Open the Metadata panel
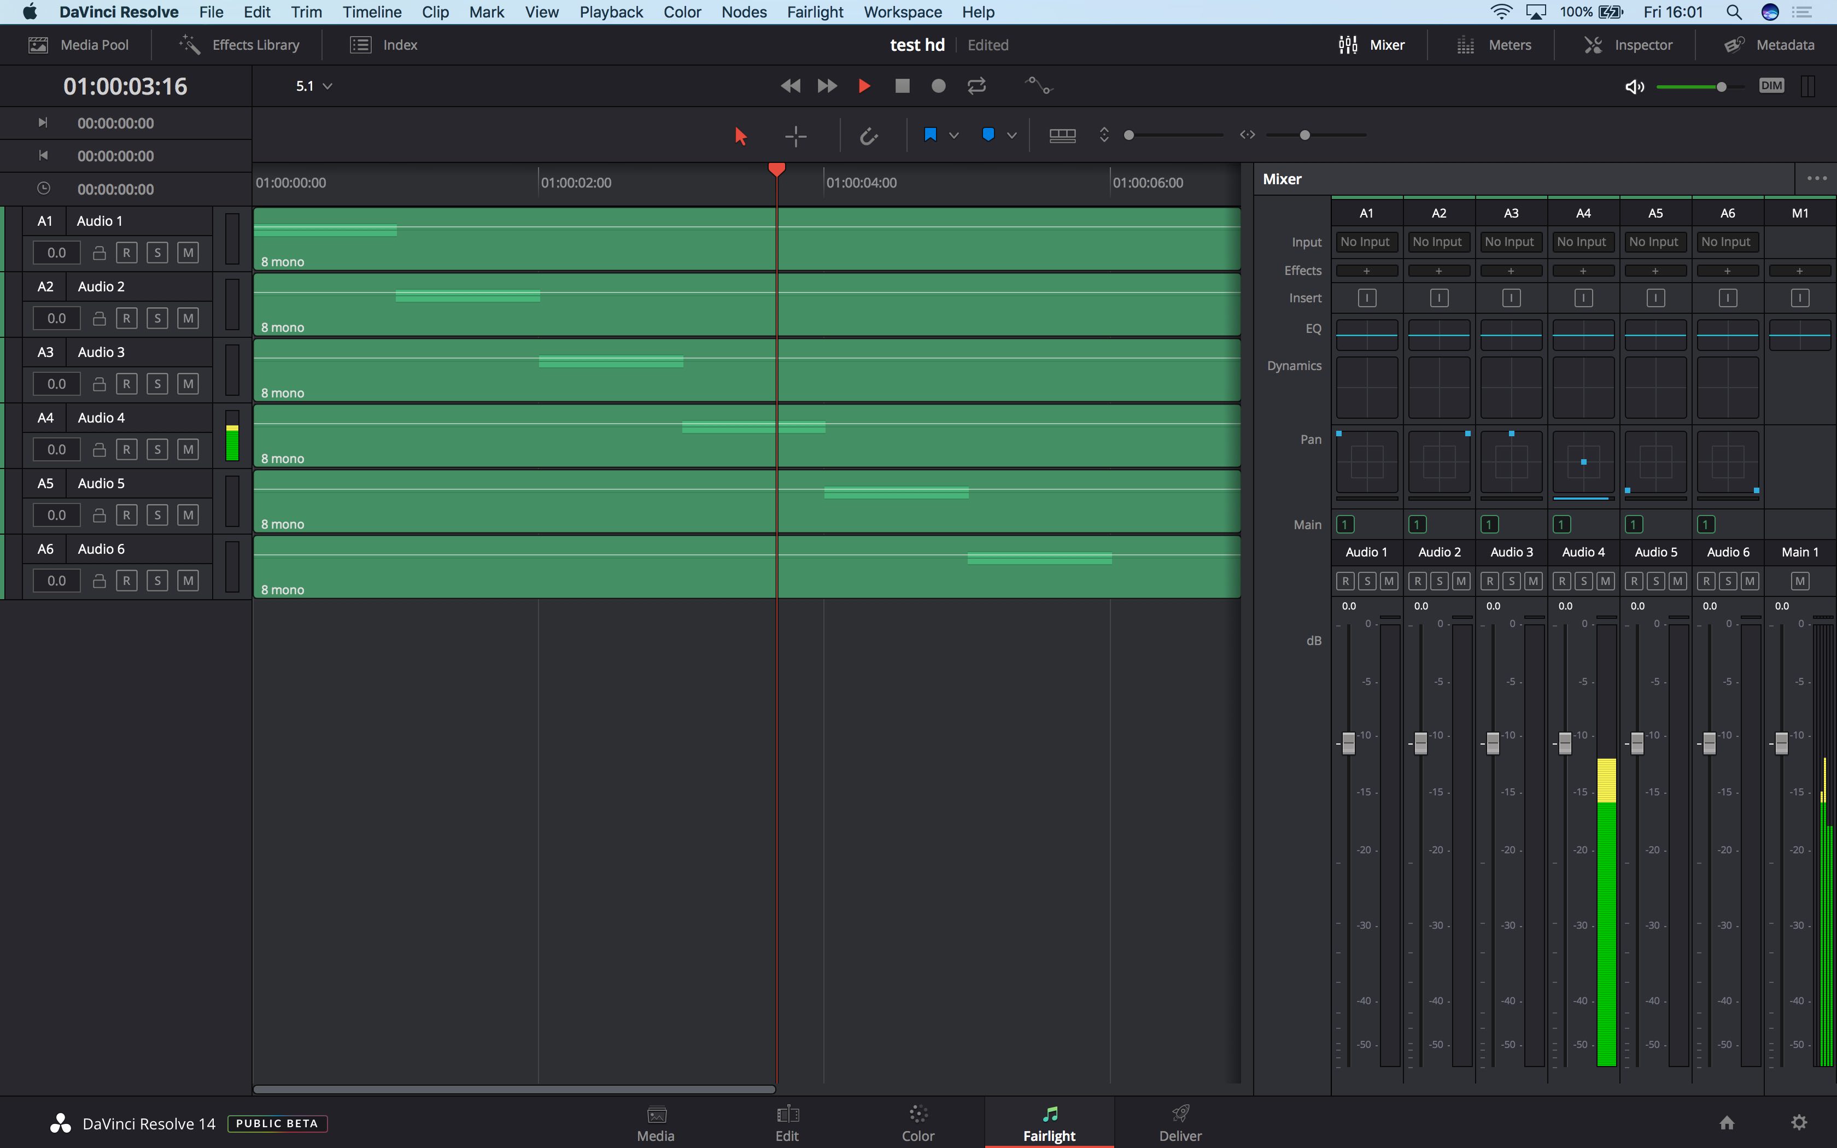Viewport: 1837px width, 1148px height. tap(1769, 45)
